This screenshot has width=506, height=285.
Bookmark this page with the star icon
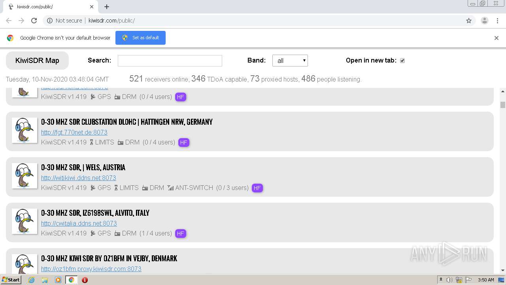click(x=469, y=21)
